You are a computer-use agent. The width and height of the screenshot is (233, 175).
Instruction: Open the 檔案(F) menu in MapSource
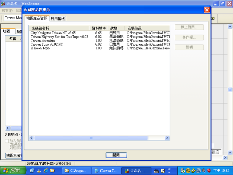[7, 11]
